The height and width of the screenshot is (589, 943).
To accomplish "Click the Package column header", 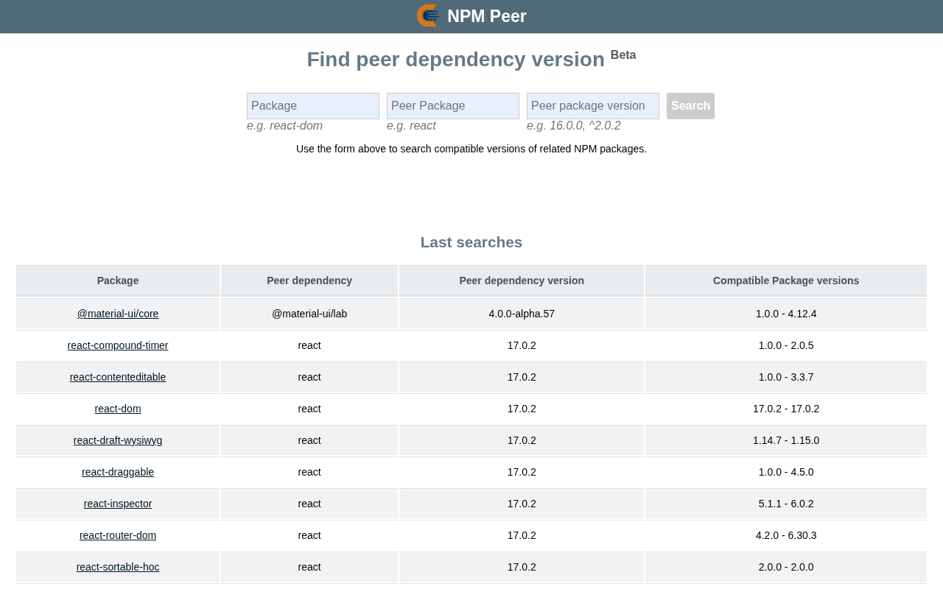I will click(x=118, y=281).
